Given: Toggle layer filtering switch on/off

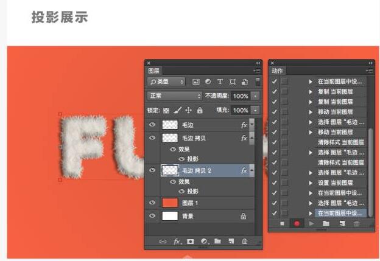Looking at the screenshot, I should (x=258, y=82).
